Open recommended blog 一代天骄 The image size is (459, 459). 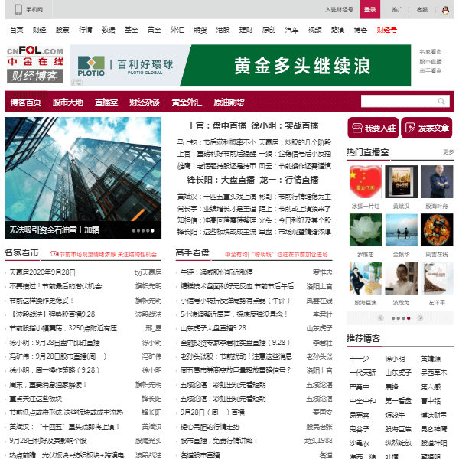[363, 373]
